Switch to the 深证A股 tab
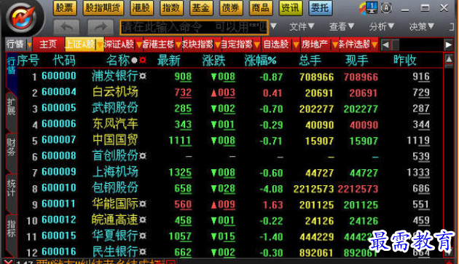Image resolution: width=459 pixels, height=264 pixels. click(x=119, y=44)
